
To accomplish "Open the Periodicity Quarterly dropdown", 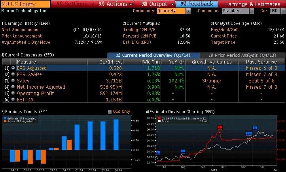I will pos(171,11).
